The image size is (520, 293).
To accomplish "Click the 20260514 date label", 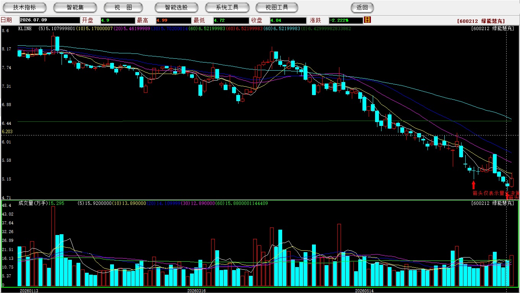I will [x=364, y=291].
